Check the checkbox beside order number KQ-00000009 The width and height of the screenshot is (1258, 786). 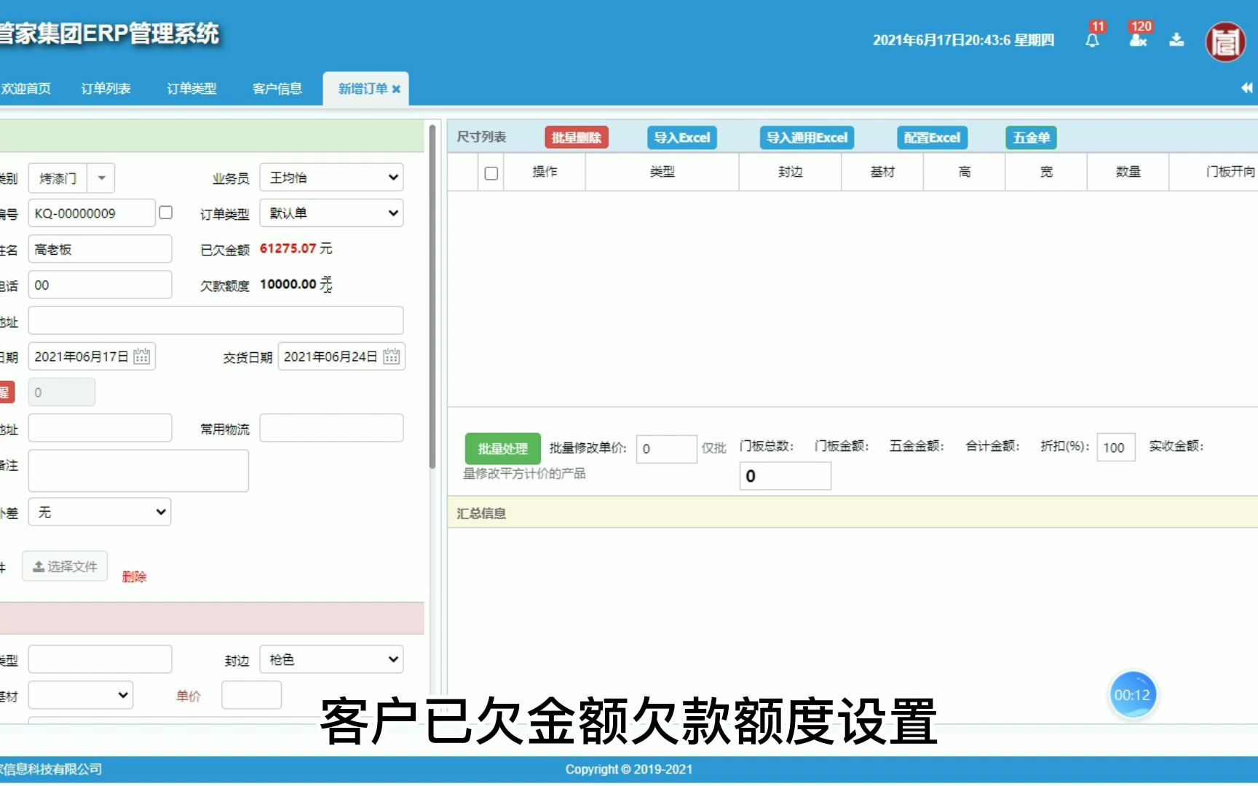166,212
